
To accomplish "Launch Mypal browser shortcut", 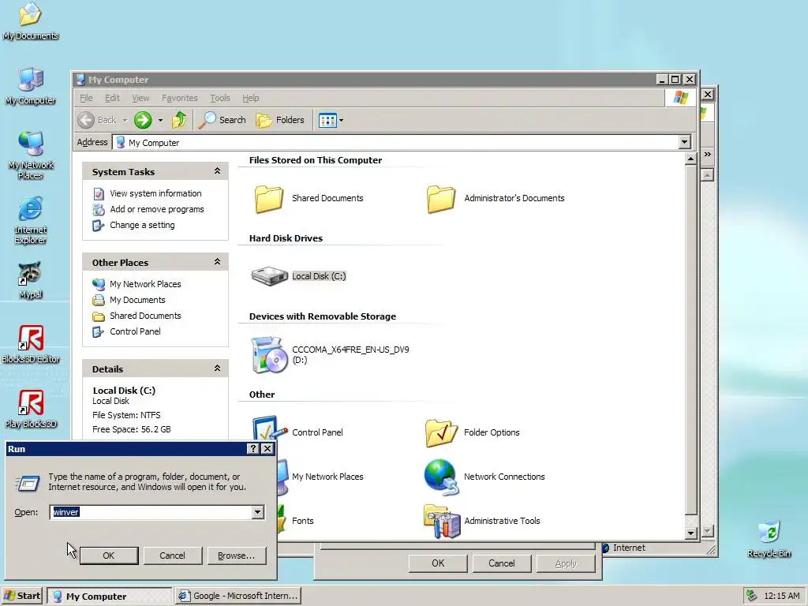I will click(x=31, y=280).
